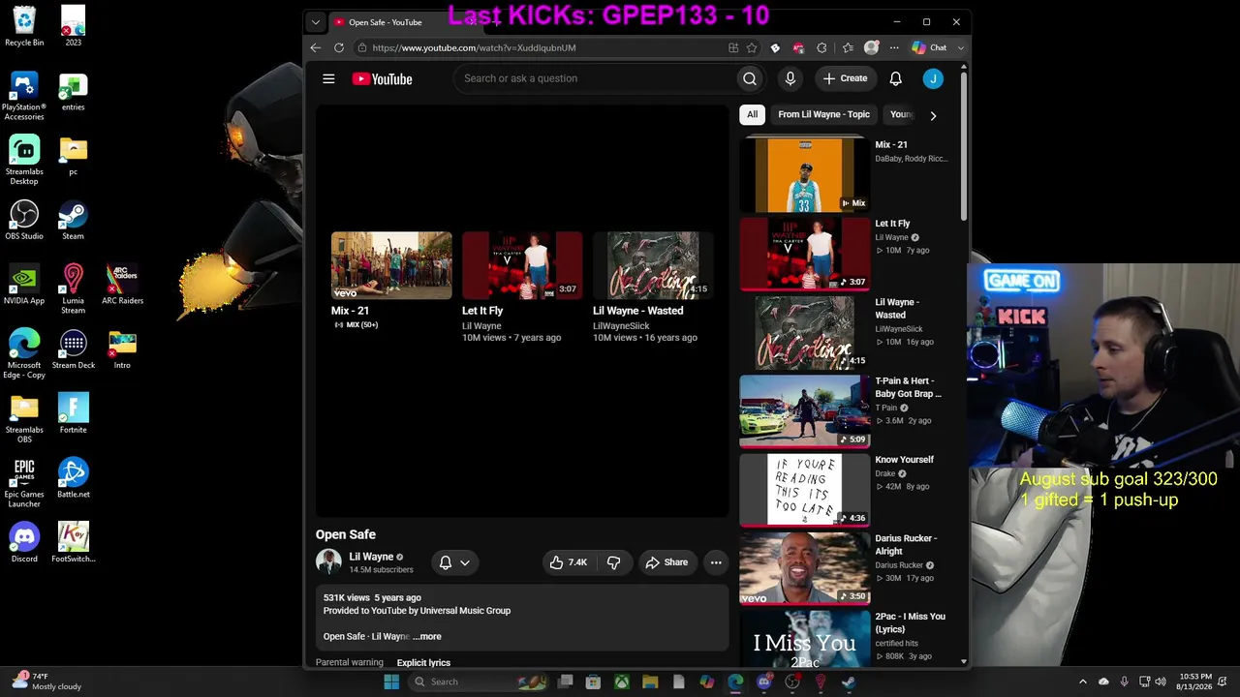Like the Open Safe video
Viewport: 1240px width, 697px height.
click(x=569, y=562)
